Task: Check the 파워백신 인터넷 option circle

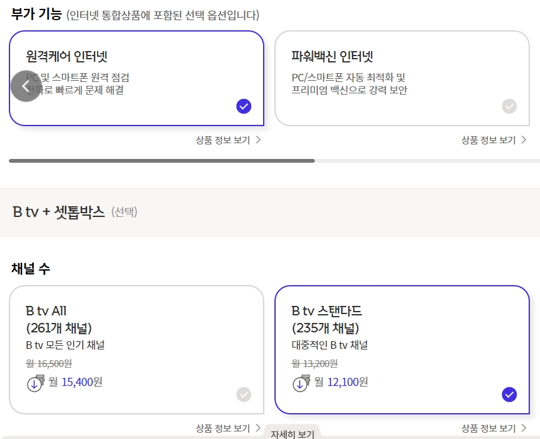Action: 509,106
